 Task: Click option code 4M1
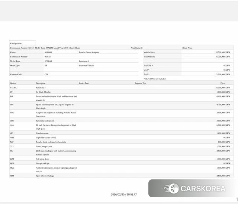(x=12, y=138)
